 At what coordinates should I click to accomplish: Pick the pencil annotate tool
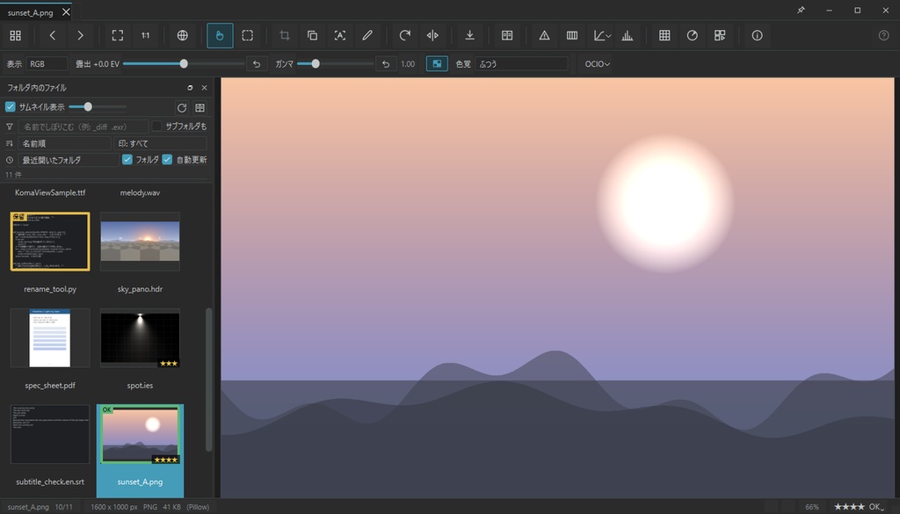[367, 35]
